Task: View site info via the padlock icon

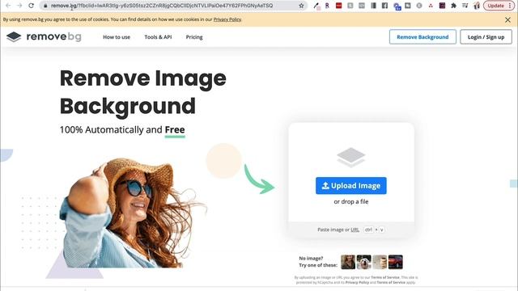Action: (45, 6)
